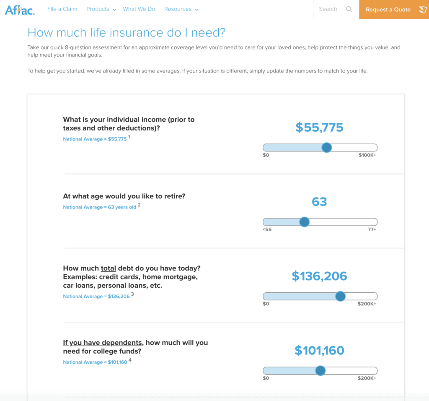Expand the Products dropdown chevron
429x401 pixels.
click(x=114, y=10)
